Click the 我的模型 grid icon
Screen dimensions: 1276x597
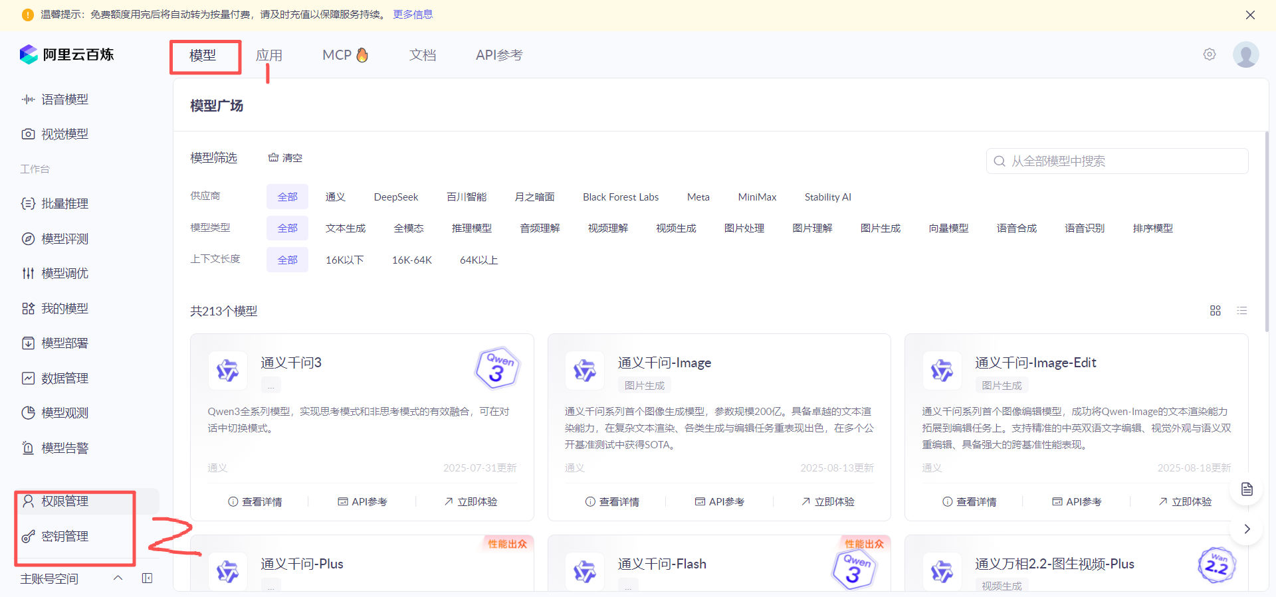pyautogui.click(x=28, y=309)
